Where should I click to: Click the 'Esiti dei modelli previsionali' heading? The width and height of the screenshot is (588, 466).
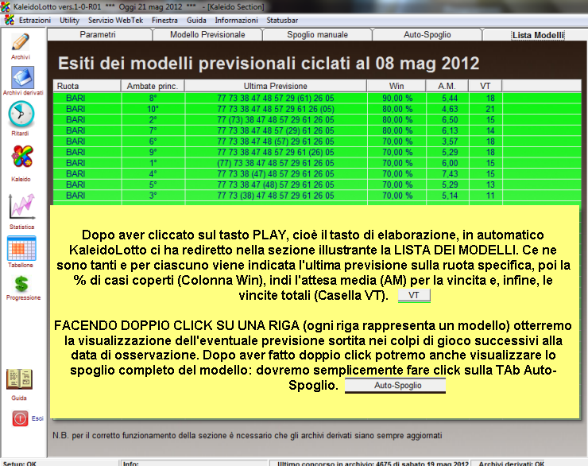pyautogui.click(x=269, y=64)
